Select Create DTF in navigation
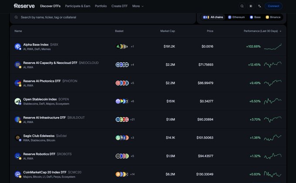The width and height of the screenshot is (296, 183). tap(120, 6)
